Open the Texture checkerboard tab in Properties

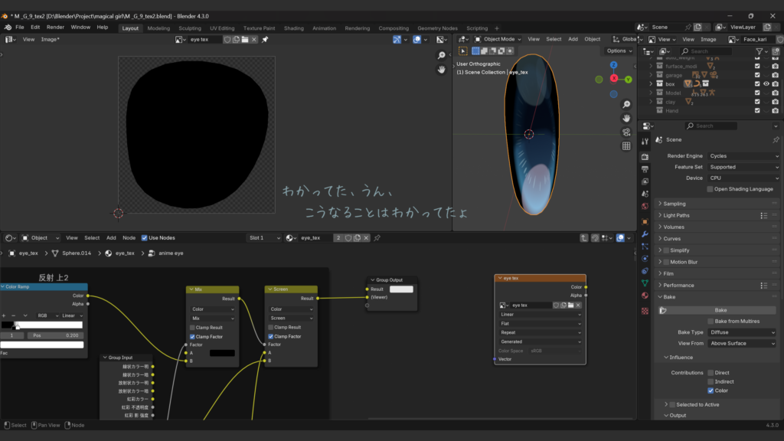coord(645,311)
